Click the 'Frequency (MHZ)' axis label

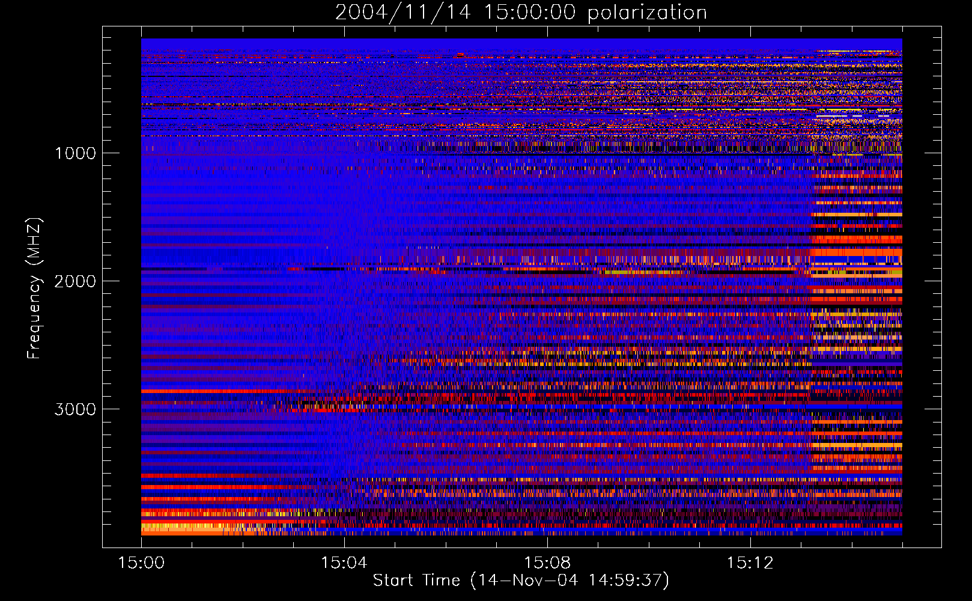point(35,288)
